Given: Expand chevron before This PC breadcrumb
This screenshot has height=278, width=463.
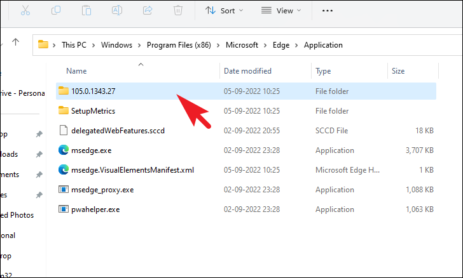Looking at the screenshot, I should tap(54, 45).
